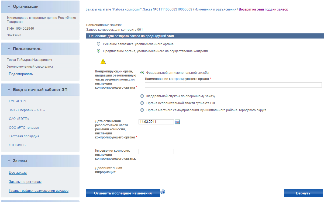Choose "Органа местного самоуправления" radio option
The height and width of the screenshot is (202, 331).
click(x=142, y=110)
